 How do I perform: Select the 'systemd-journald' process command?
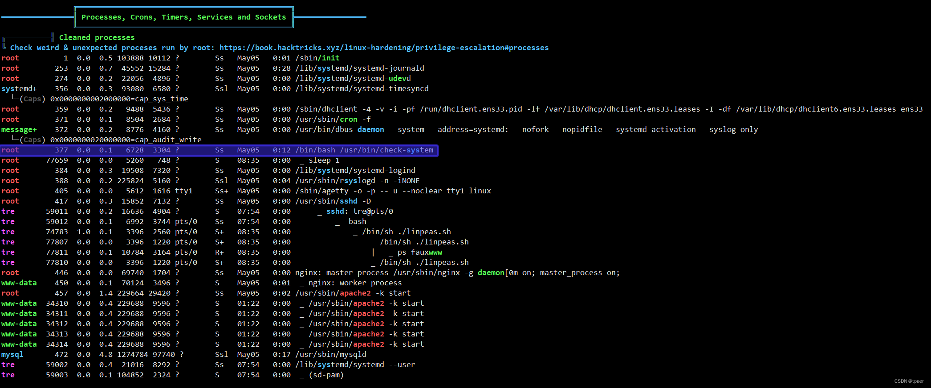point(360,68)
